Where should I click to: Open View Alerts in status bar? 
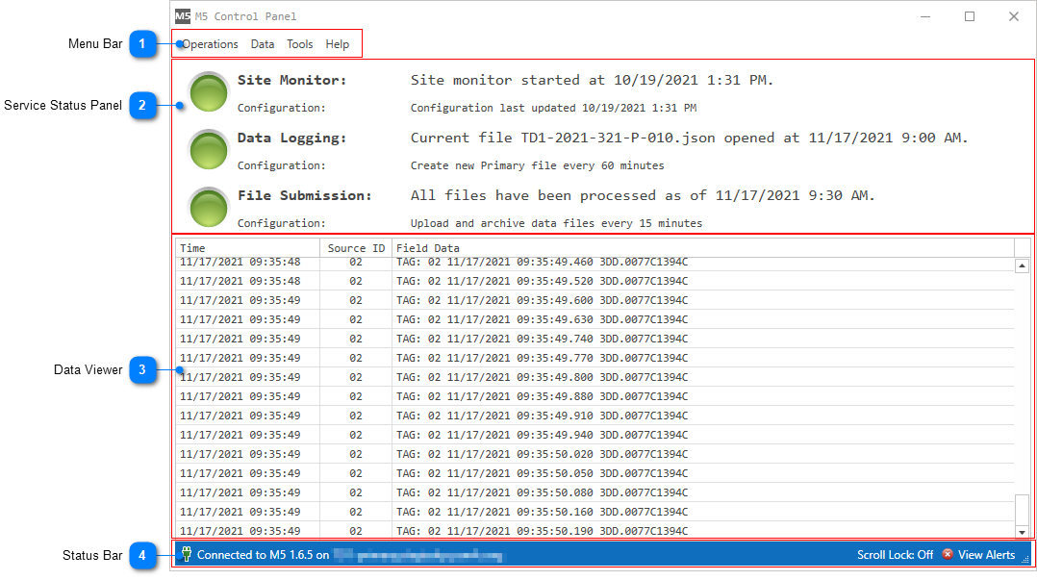click(x=986, y=555)
